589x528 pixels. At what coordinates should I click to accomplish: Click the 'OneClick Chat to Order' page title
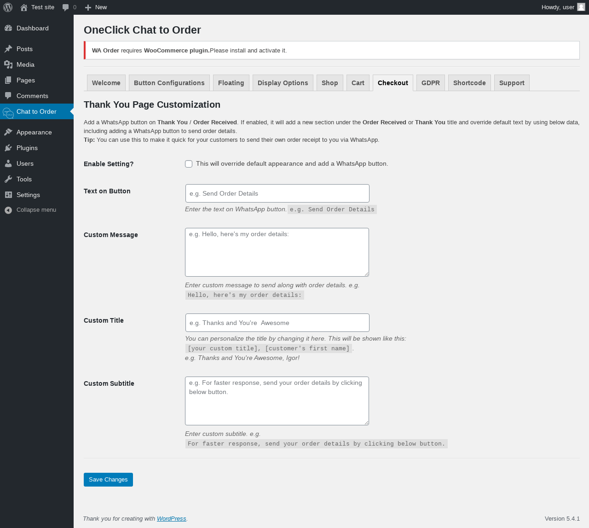pos(142,30)
